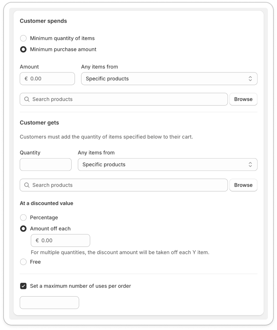Select the Minimum purchase amount option
The height and width of the screenshot is (330, 277).
coord(23,49)
